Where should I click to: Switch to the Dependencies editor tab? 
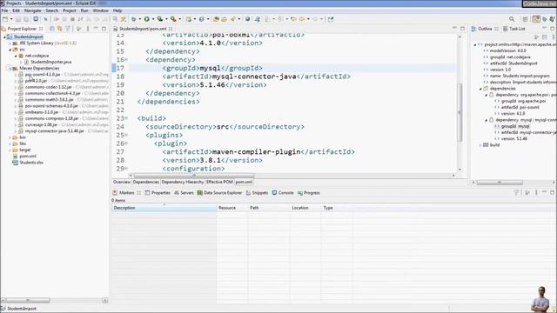point(146,182)
